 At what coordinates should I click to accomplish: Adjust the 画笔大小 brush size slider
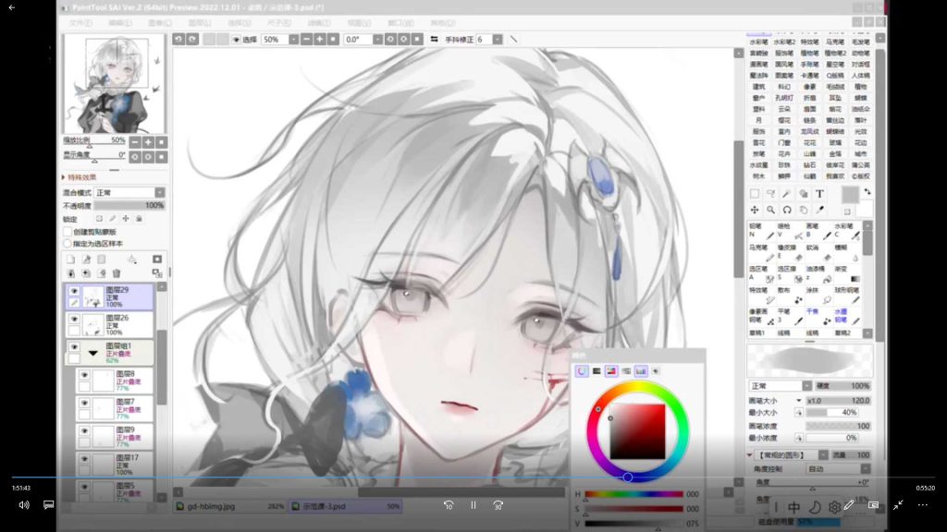click(838, 401)
